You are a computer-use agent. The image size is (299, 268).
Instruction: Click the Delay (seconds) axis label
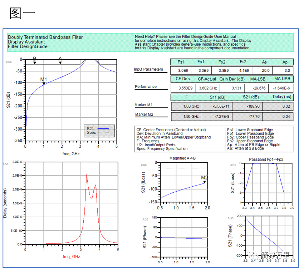(5, 203)
